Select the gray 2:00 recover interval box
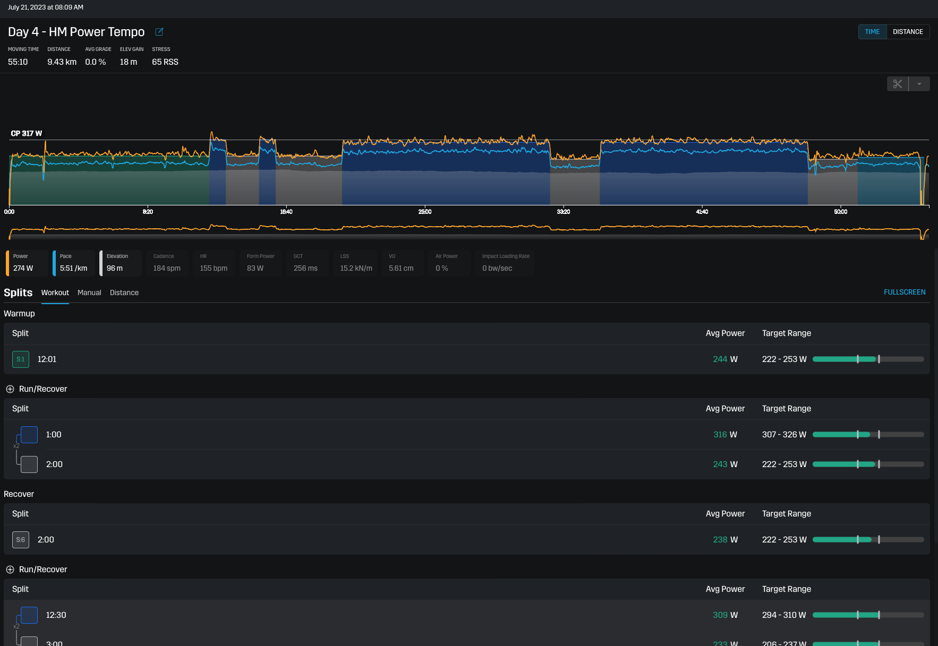The width and height of the screenshot is (938, 646). click(29, 464)
